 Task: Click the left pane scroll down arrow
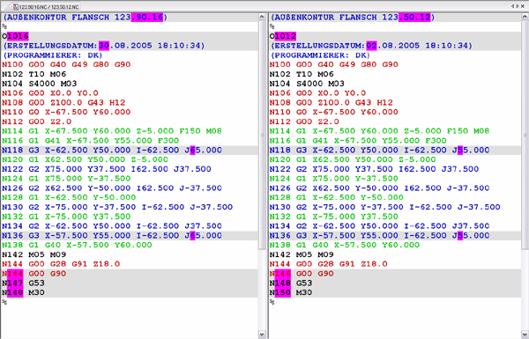point(262,335)
